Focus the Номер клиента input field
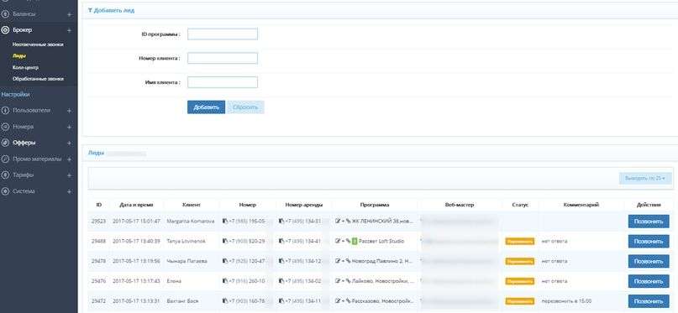 pos(223,58)
